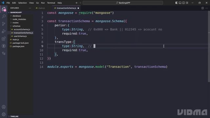
Task: Open the Run and Debug view
Action: click(x=4, y=31)
